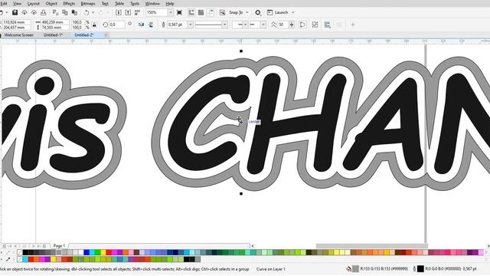Switch to the Welcome Screen tab

click(18, 35)
